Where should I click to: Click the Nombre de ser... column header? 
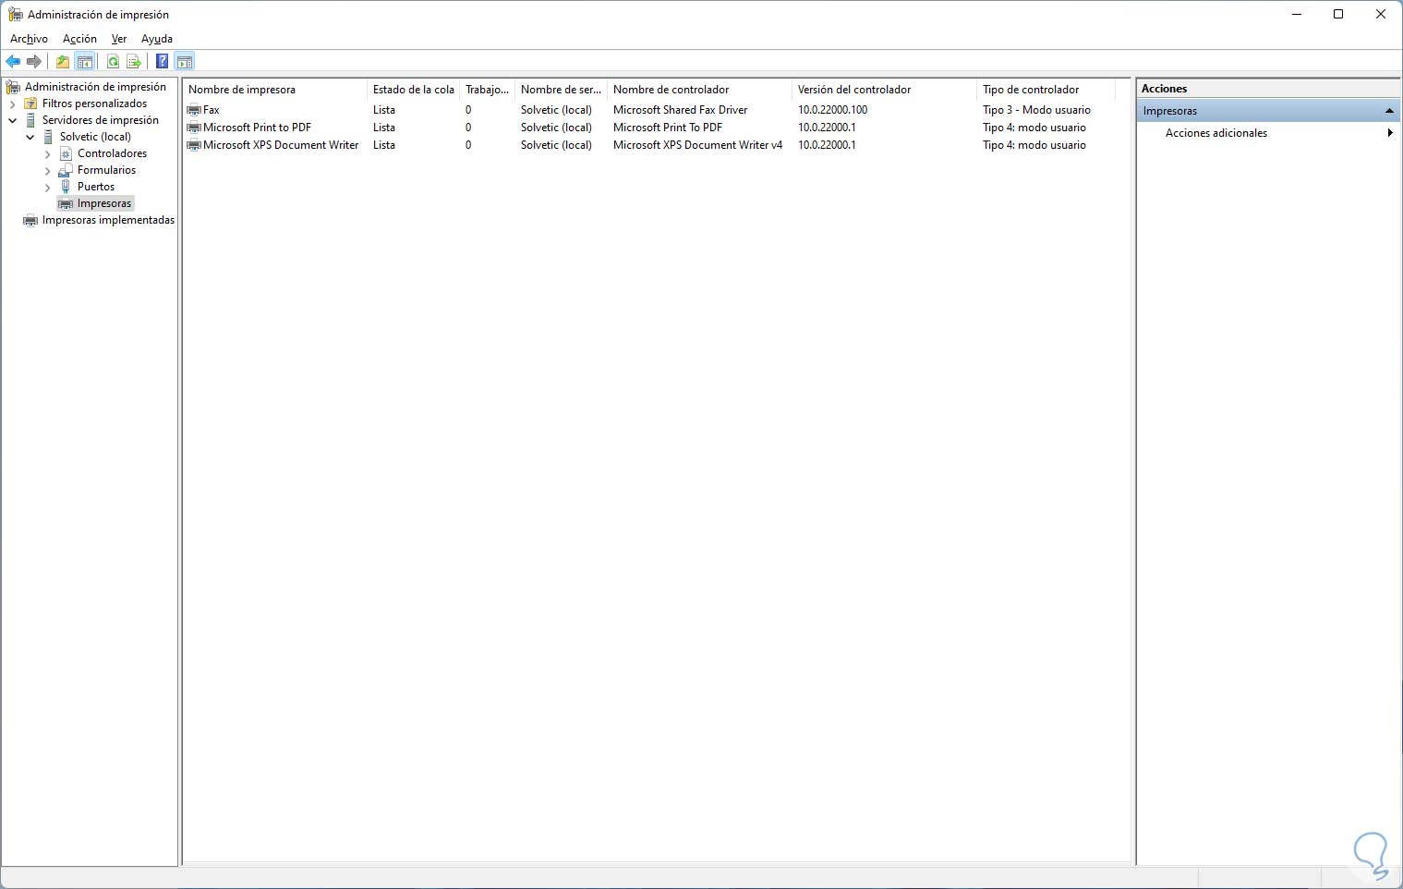click(x=562, y=90)
